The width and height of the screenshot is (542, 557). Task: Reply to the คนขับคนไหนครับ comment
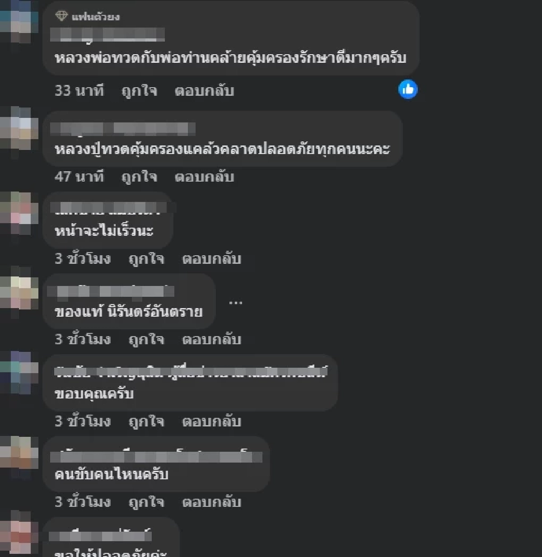point(211,502)
